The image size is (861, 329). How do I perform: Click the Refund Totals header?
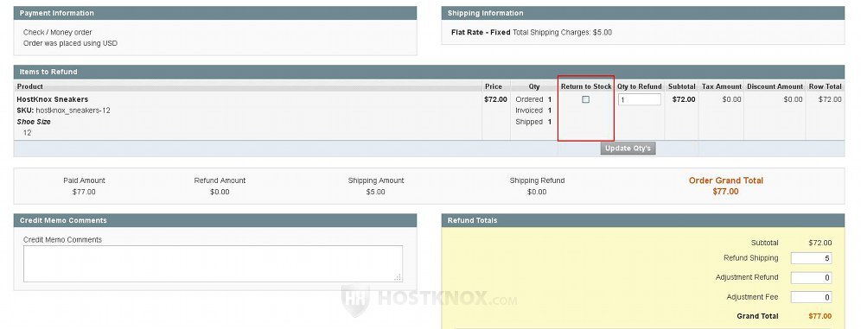[x=643, y=220]
